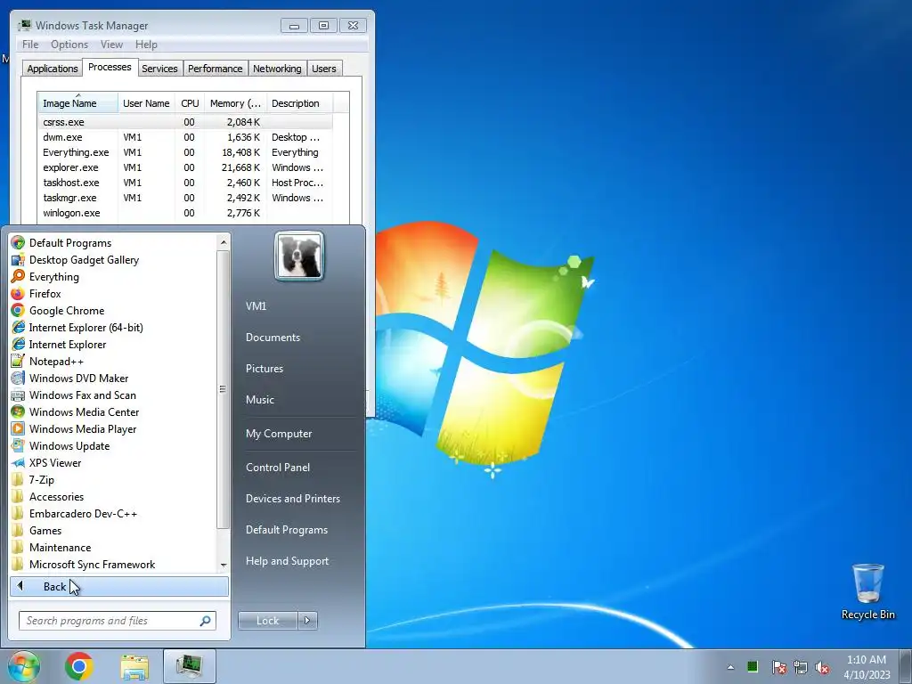
Task: Sort processes by Memory column
Action: (x=235, y=103)
